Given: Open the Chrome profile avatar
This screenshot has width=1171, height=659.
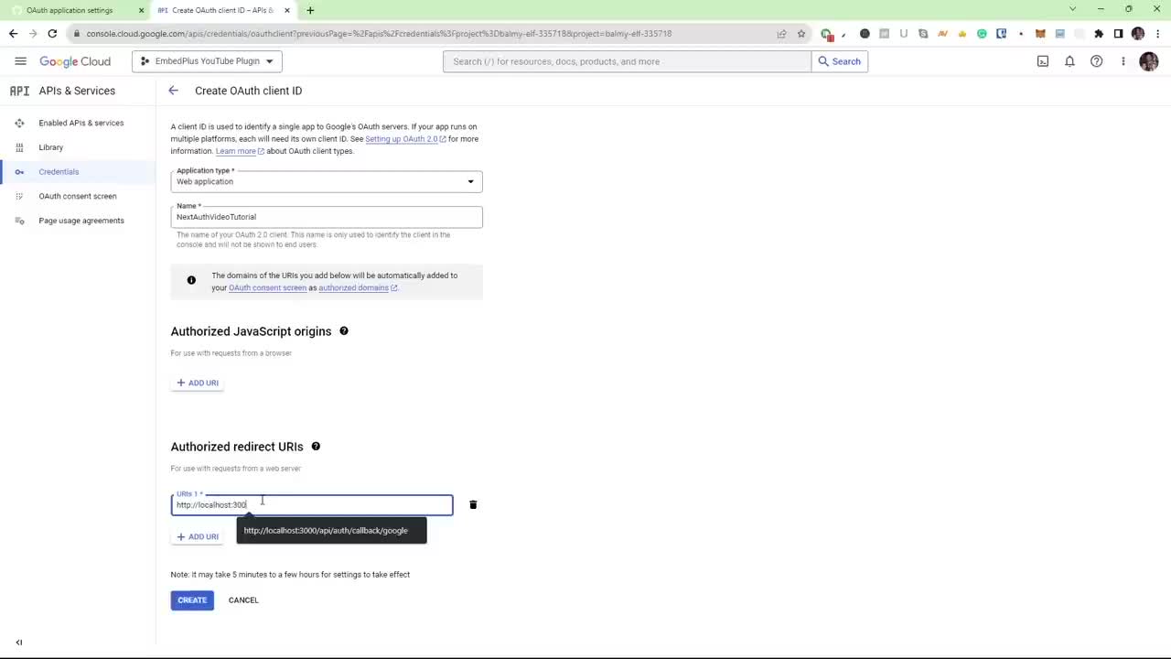Looking at the screenshot, I should (1138, 34).
